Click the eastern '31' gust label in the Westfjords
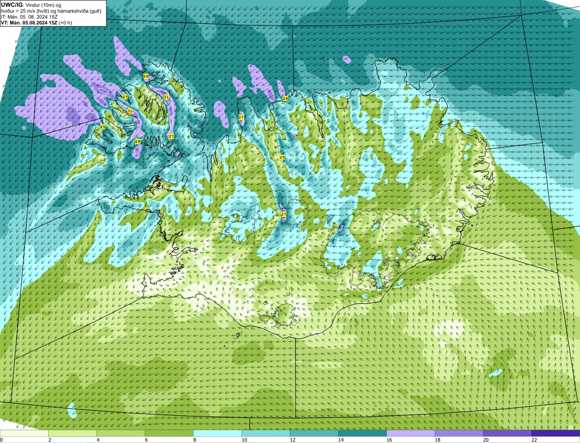This screenshot has height=443, width=580. (166, 97)
